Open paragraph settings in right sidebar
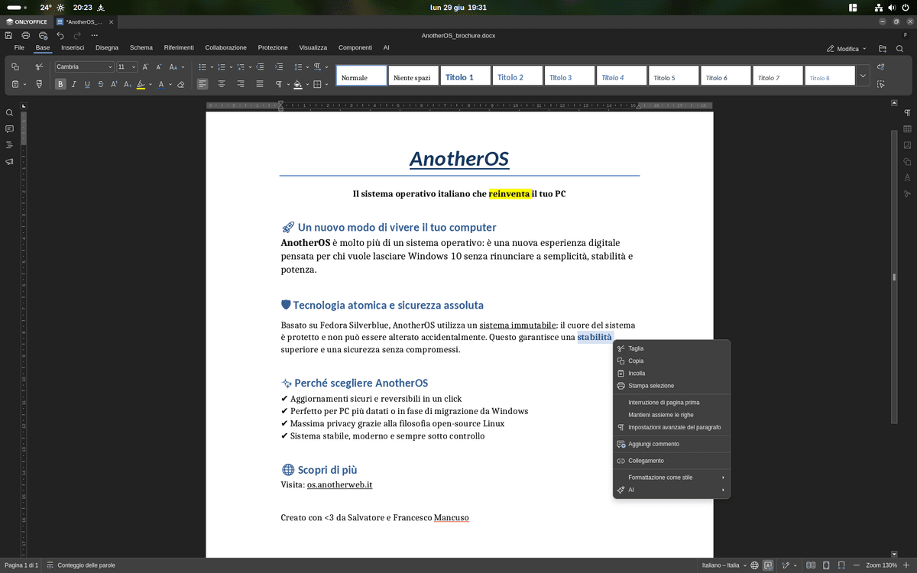 coord(907,113)
